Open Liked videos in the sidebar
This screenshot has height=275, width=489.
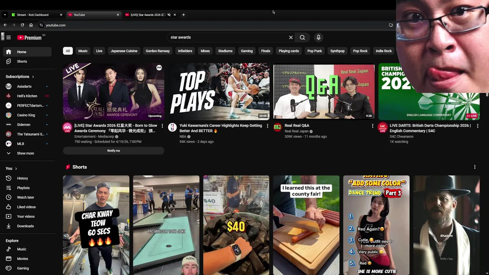pos(27,207)
